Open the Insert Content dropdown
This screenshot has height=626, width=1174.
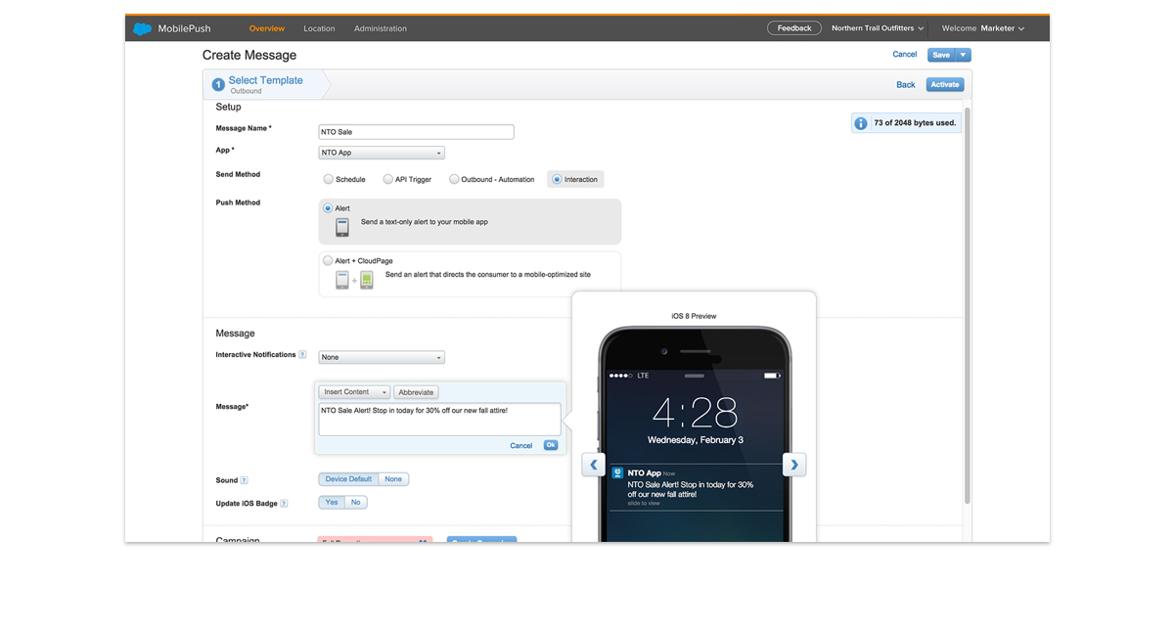pyautogui.click(x=354, y=392)
